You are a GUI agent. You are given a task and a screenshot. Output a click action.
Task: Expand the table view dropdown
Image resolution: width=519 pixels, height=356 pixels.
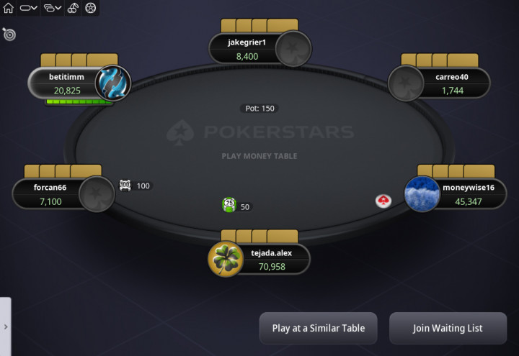click(28, 8)
